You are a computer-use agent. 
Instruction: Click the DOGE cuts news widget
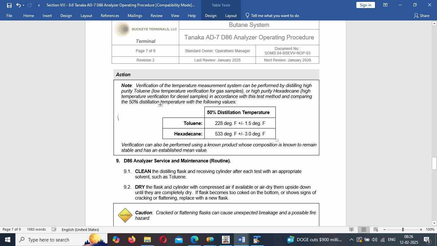(314, 240)
